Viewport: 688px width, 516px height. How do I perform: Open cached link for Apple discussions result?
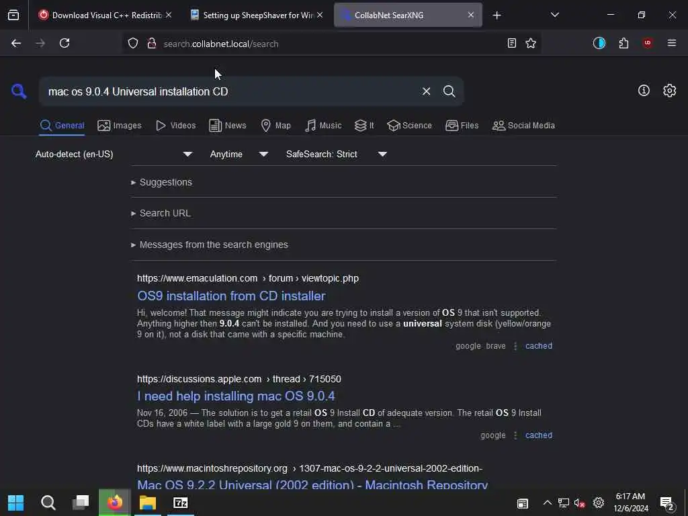tap(539, 435)
